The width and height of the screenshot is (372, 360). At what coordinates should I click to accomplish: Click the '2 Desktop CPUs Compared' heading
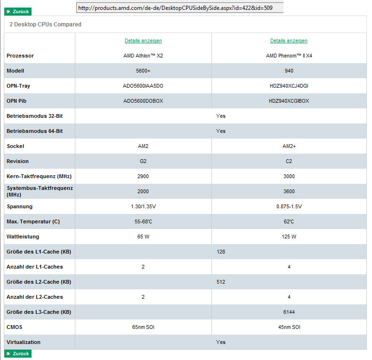pos(45,25)
